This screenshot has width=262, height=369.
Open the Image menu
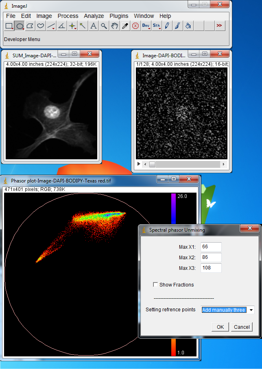[x=44, y=16]
